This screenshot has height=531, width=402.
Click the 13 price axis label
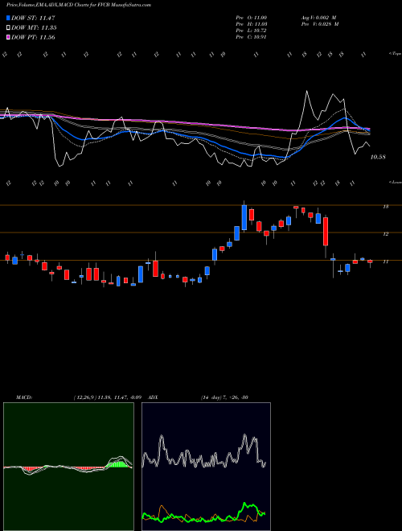[x=386, y=207]
